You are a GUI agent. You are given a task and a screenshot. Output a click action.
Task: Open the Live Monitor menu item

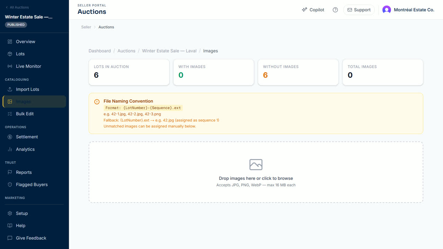tap(34, 66)
